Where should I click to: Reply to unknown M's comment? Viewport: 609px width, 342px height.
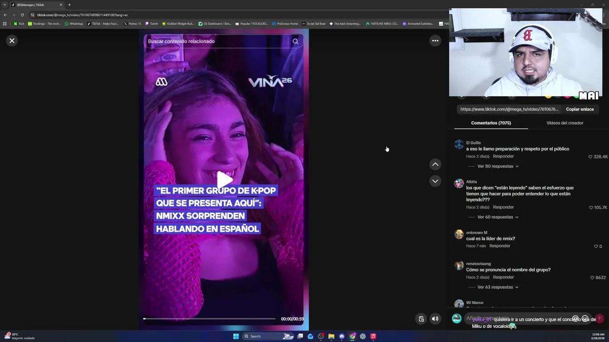pos(500,246)
